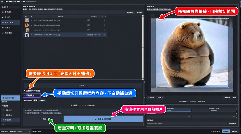Click filename starting with cda4739f2a3ab3bf712b
The height and width of the screenshot is (134, 241).
click(47, 35)
